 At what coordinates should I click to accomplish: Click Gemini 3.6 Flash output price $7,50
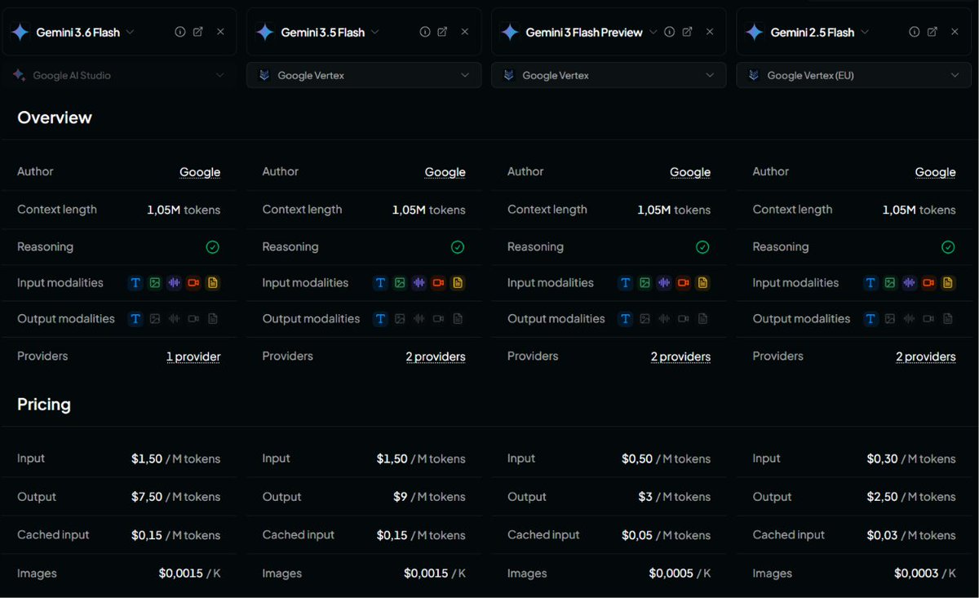point(147,497)
